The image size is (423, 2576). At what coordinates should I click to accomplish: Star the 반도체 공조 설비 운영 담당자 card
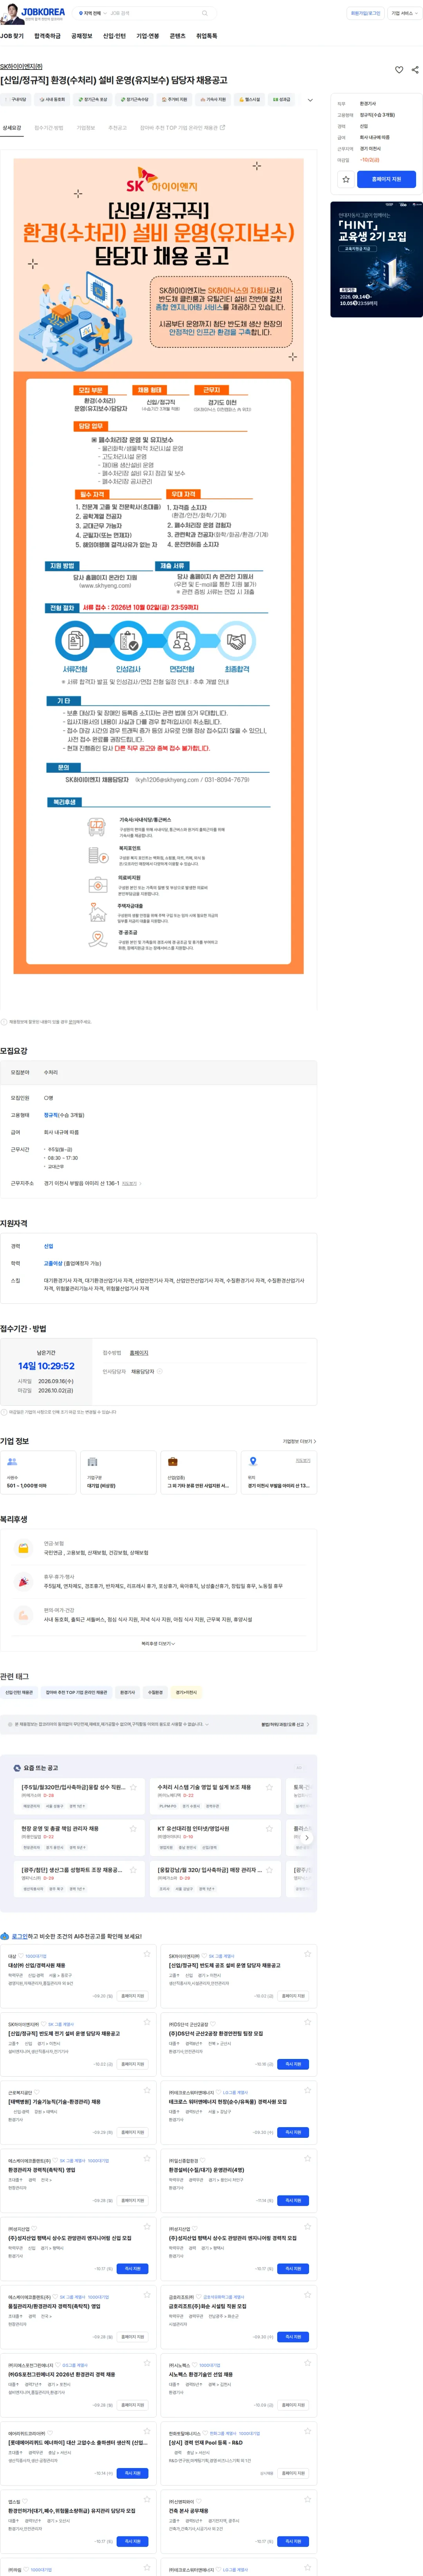tap(307, 1954)
